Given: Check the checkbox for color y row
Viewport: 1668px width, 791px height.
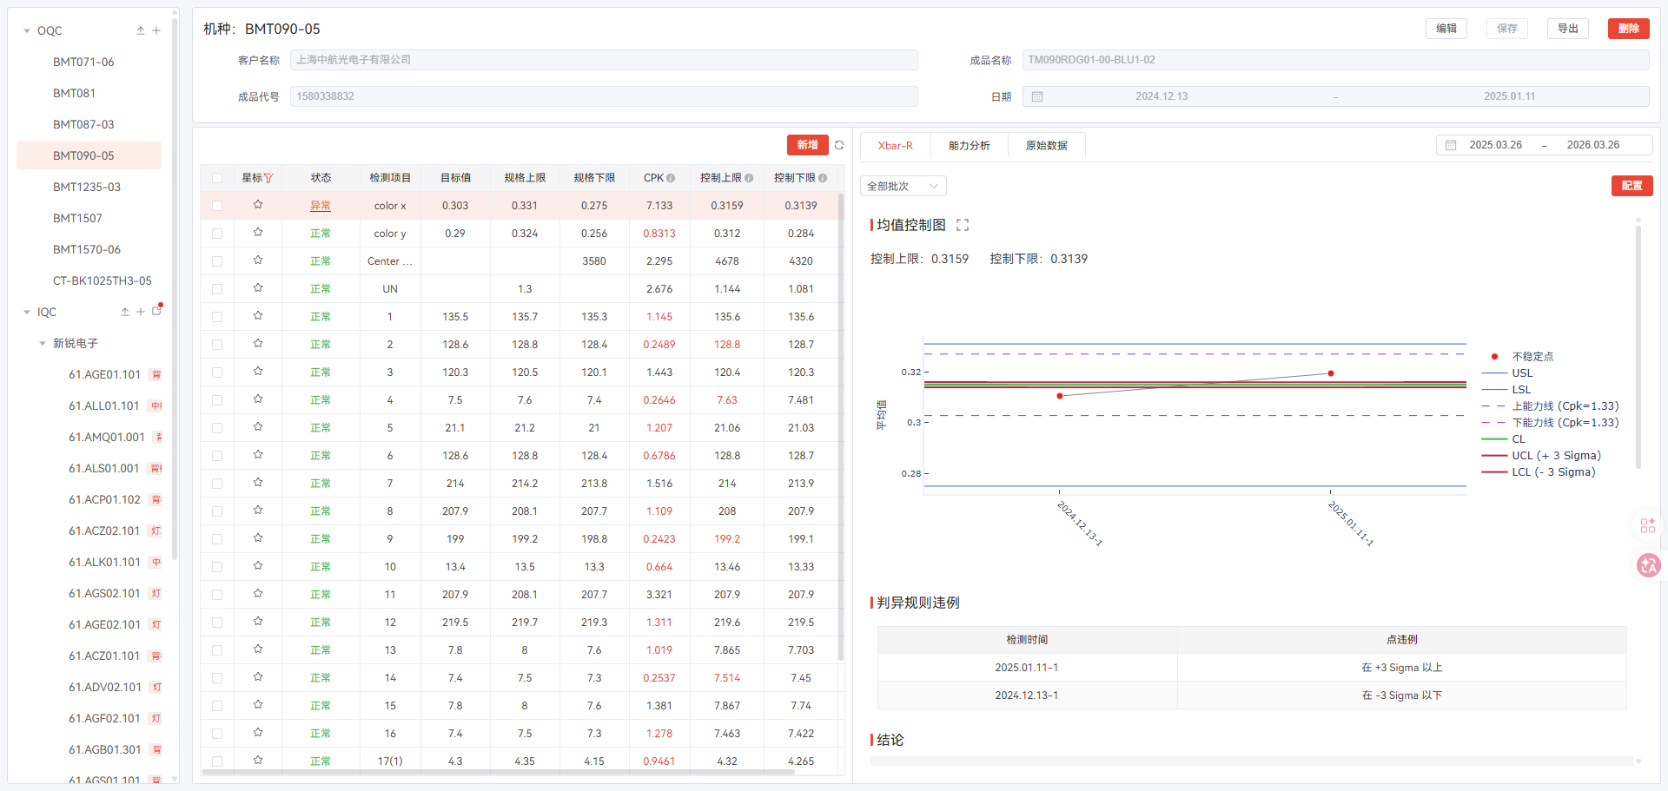Looking at the screenshot, I should [x=217, y=234].
